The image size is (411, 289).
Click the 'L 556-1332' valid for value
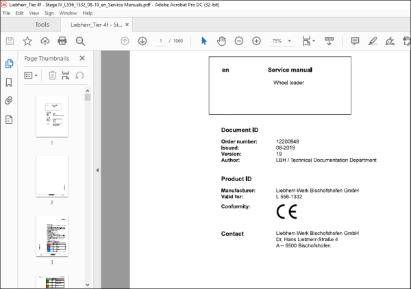coord(289,197)
